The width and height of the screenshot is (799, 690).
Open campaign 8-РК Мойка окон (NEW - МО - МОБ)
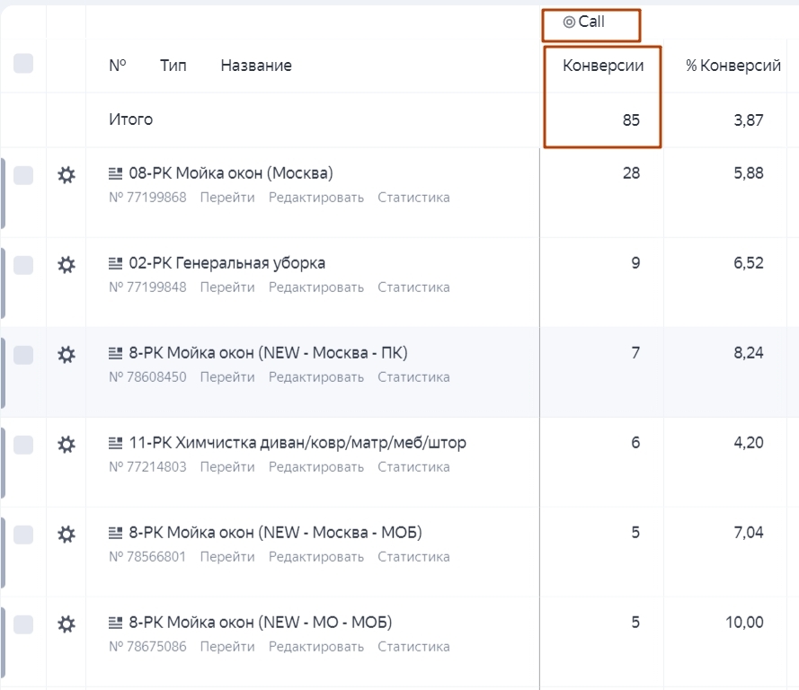point(261,623)
